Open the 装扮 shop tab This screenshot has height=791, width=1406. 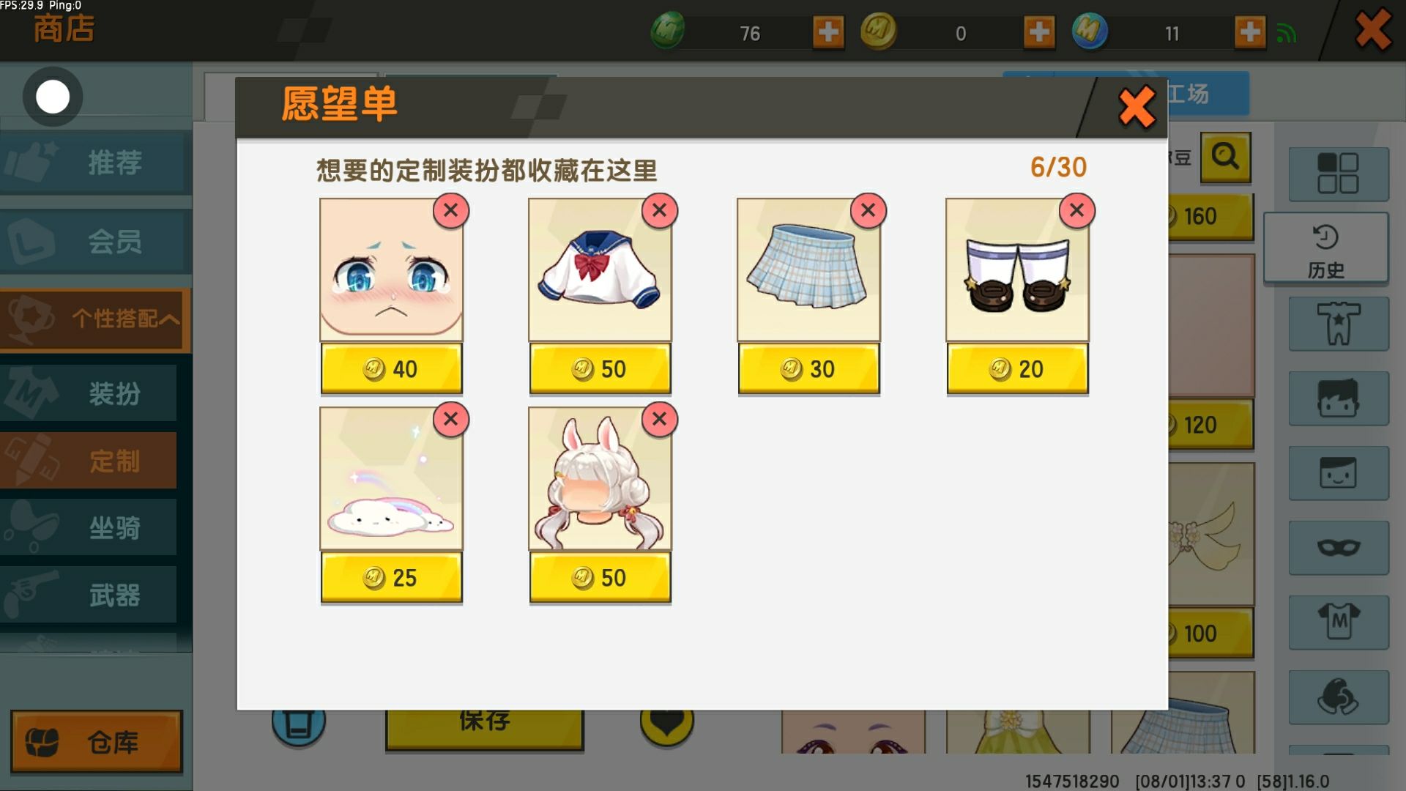pyautogui.click(x=89, y=393)
